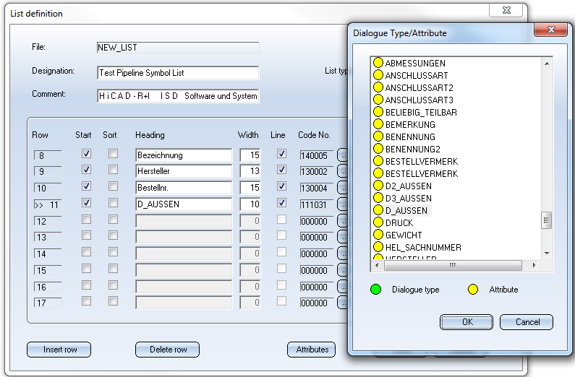Click the GEWICHT attribute yellow icon
The width and height of the screenshot is (575, 377).
tap(378, 235)
